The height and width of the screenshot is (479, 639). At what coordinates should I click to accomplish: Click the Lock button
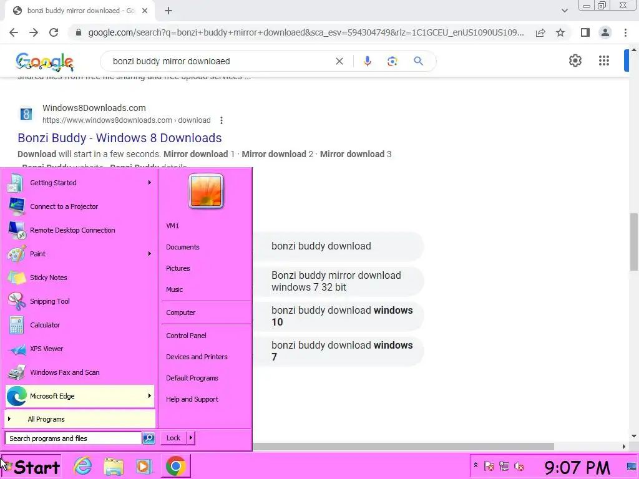point(173,438)
